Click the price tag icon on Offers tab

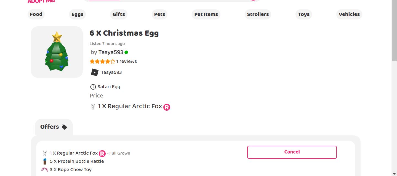pos(64,127)
